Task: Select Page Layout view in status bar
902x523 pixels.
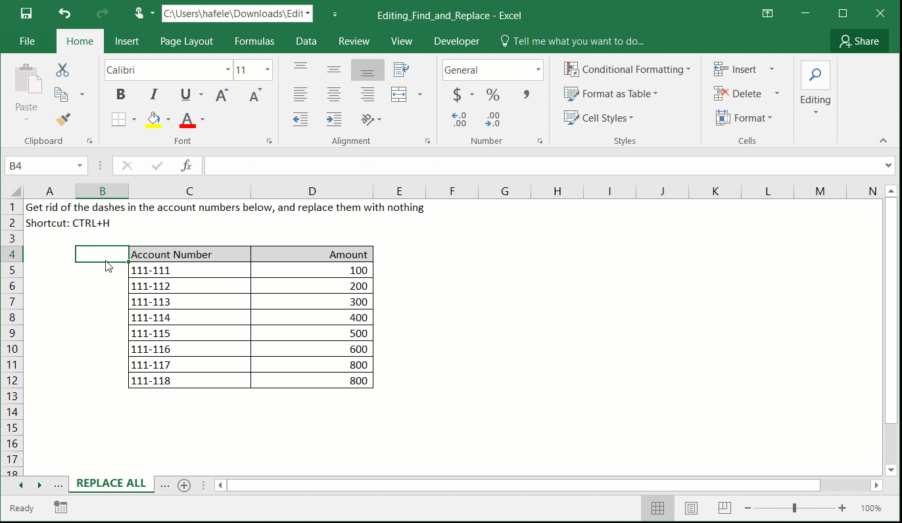Action: tap(691, 508)
